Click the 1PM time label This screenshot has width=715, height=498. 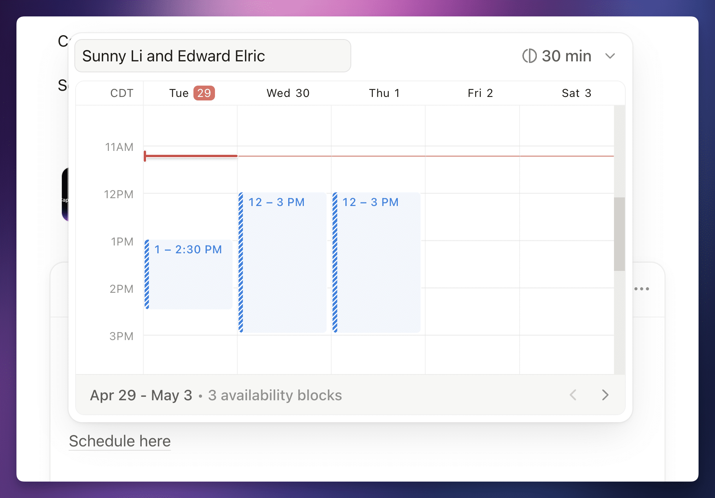[122, 242]
